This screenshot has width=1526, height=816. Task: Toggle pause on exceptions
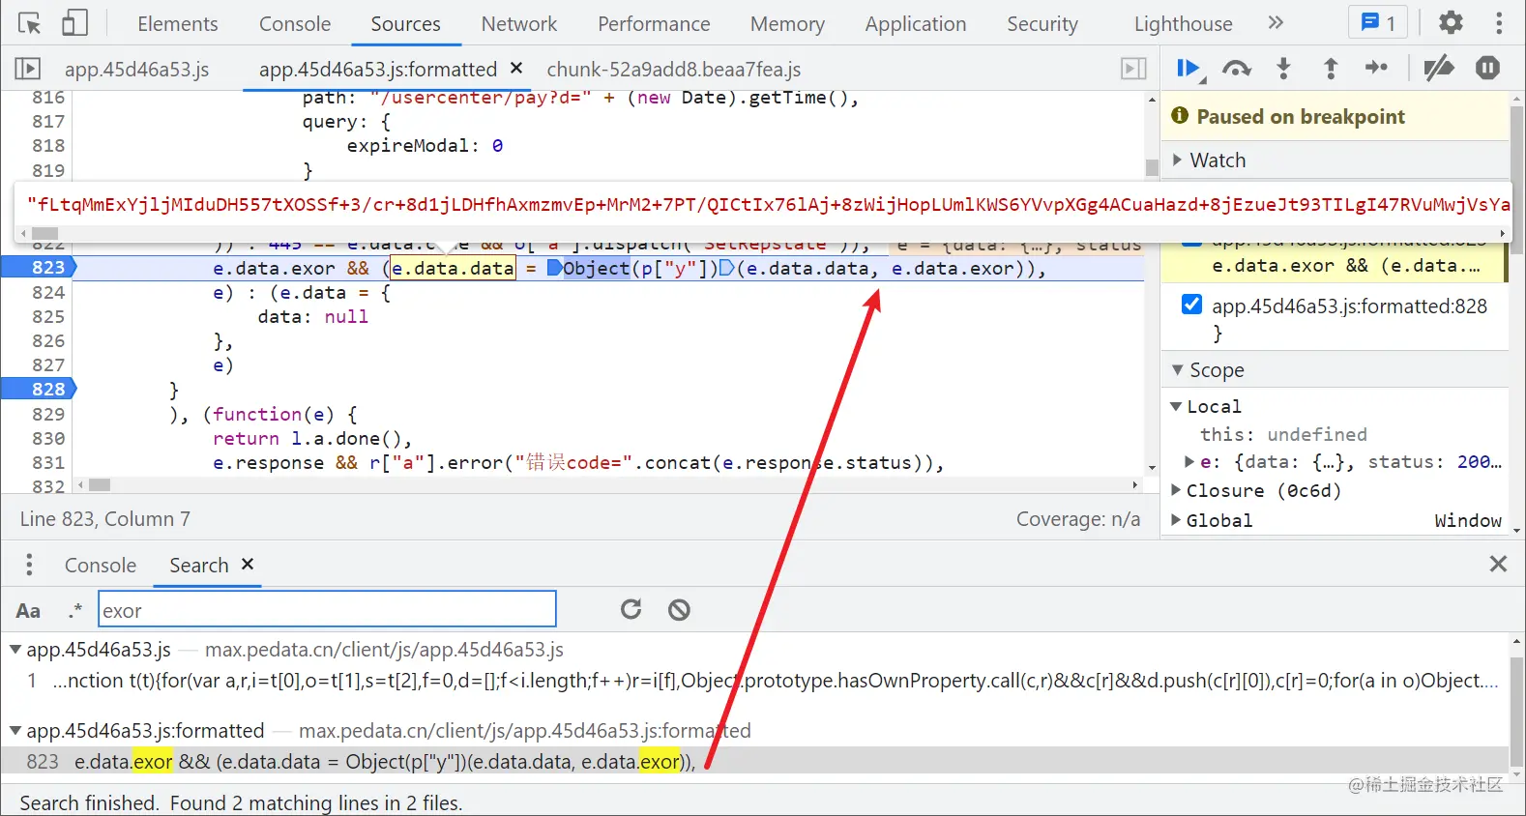pyautogui.click(x=1487, y=68)
